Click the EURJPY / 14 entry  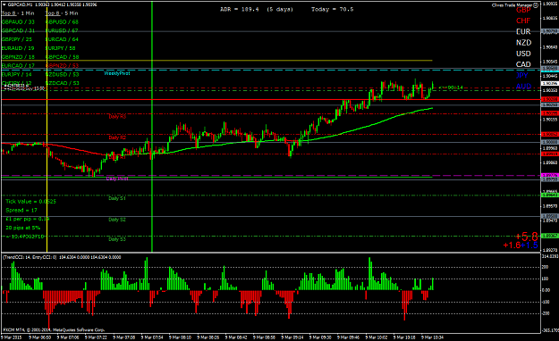coord(16,74)
